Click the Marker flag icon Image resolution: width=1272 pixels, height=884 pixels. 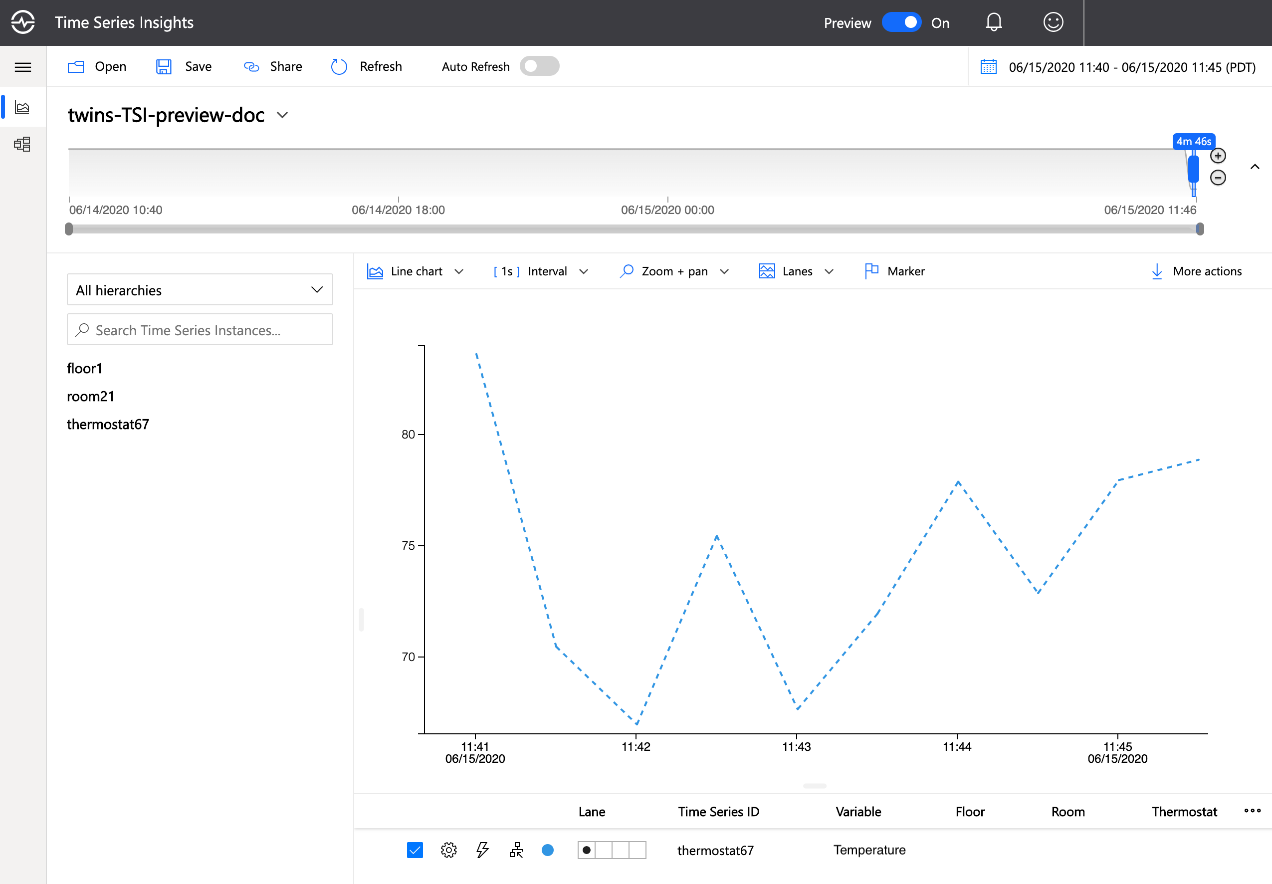tap(871, 271)
